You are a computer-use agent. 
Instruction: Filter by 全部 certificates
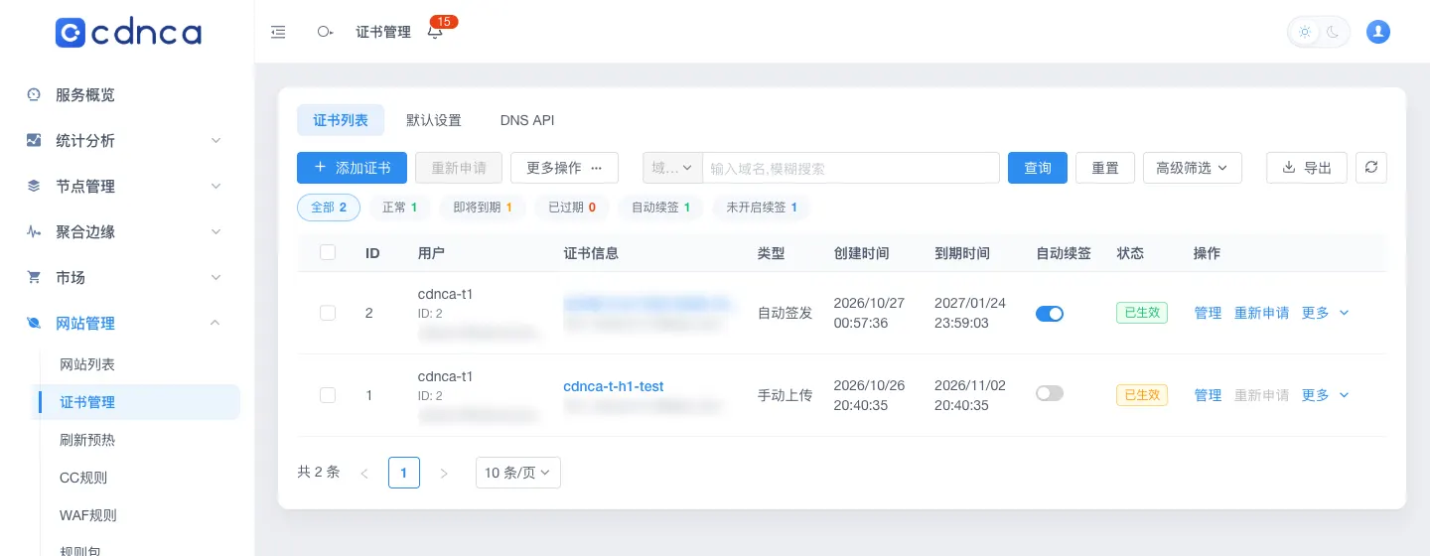[329, 208]
